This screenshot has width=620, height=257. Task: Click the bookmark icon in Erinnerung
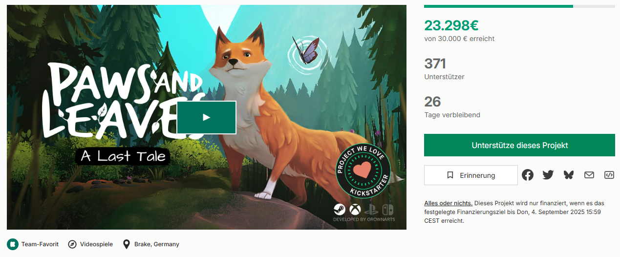(x=450, y=175)
